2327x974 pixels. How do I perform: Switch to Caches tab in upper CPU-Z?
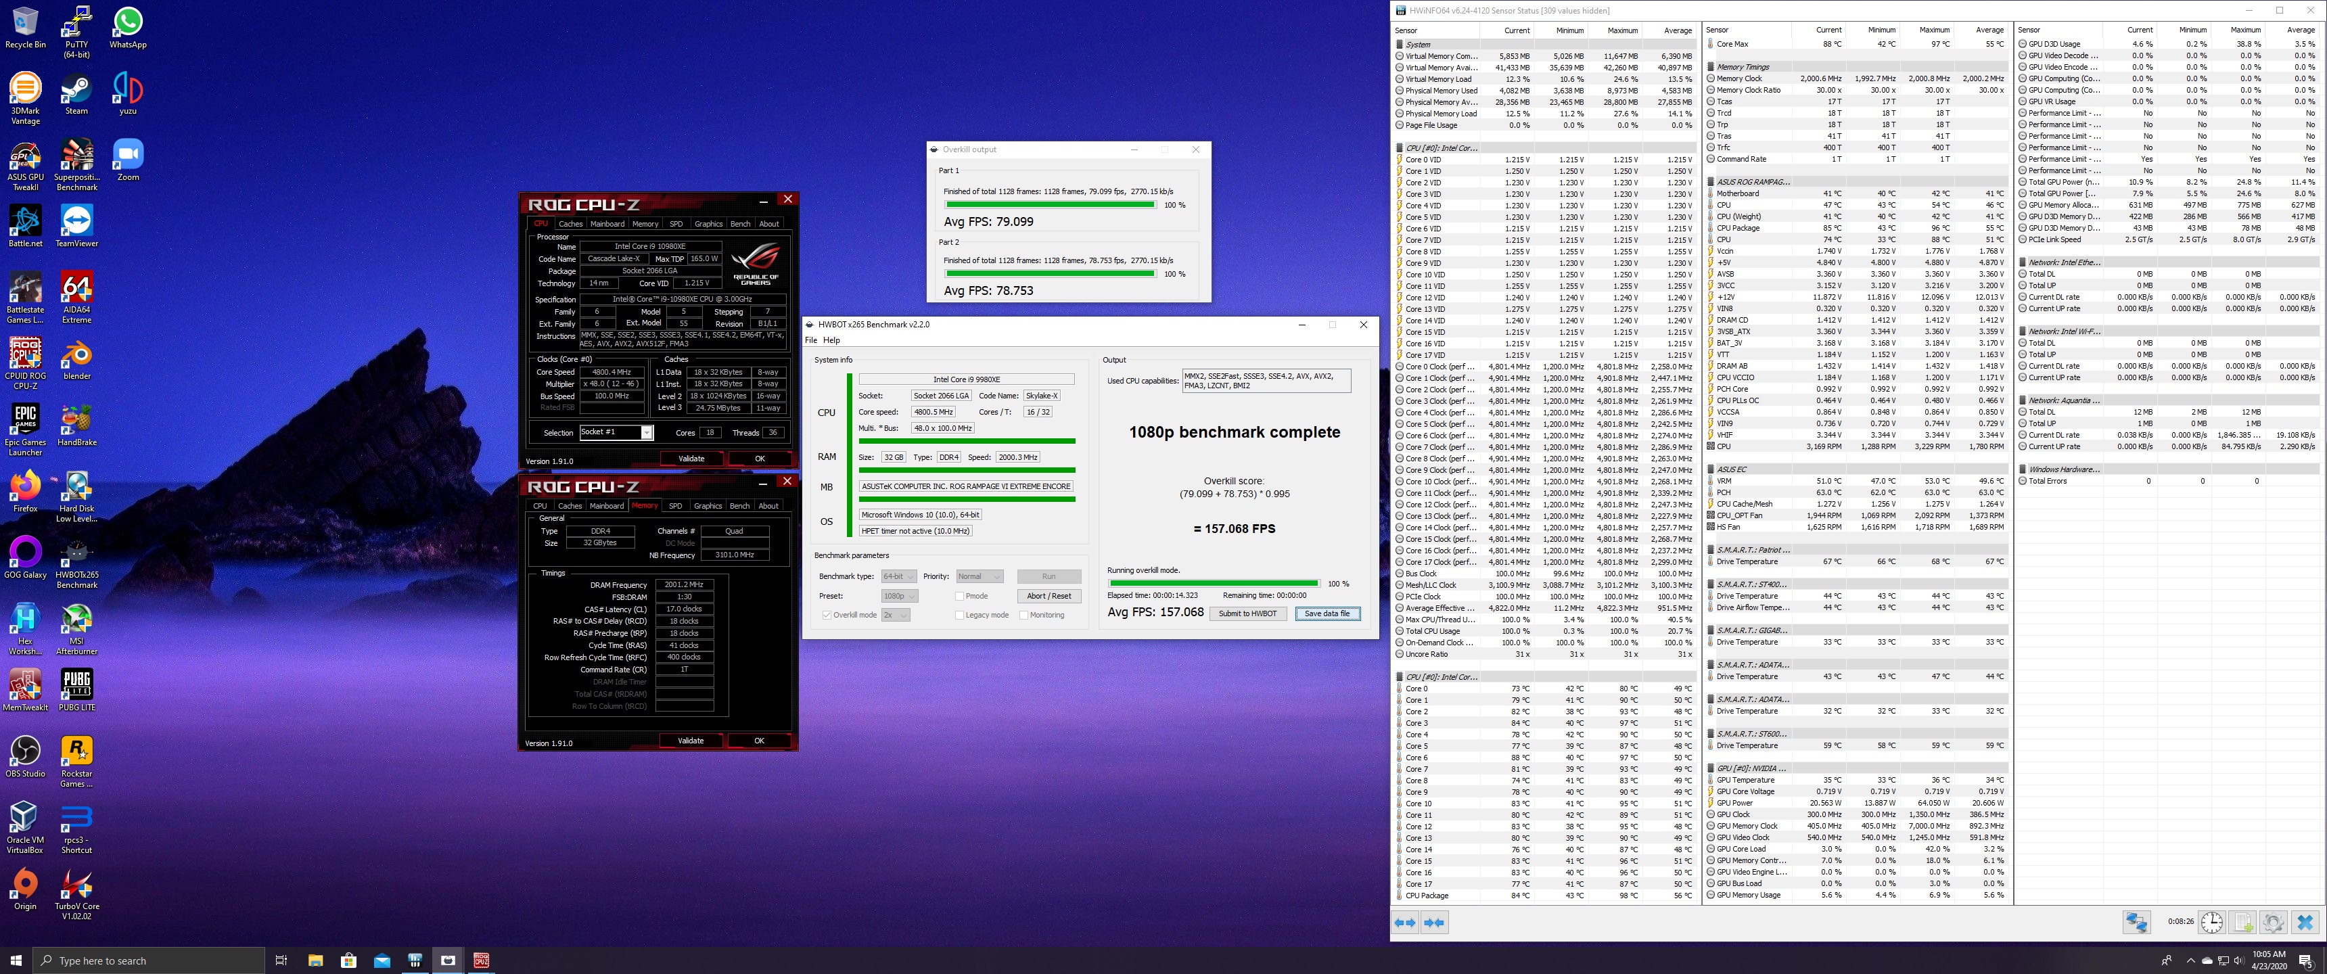click(x=571, y=224)
